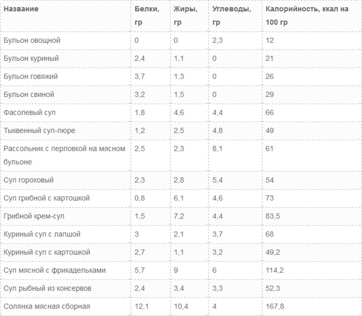Click the Бульон куриный cell
This screenshot has height=316, width=362.
(x=31, y=58)
